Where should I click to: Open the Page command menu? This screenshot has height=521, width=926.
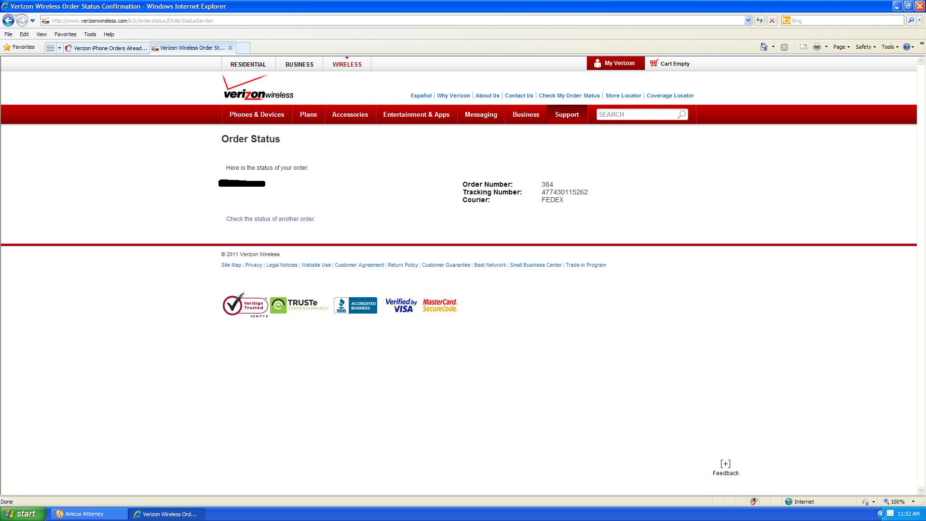tap(841, 47)
